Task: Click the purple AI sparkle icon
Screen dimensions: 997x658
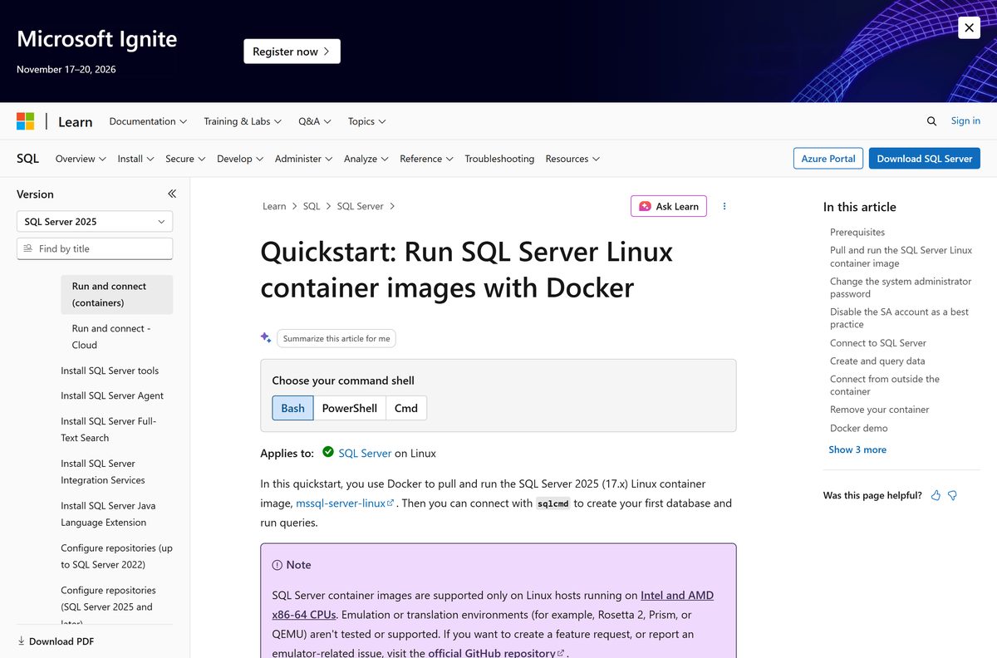Action: pos(266,337)
